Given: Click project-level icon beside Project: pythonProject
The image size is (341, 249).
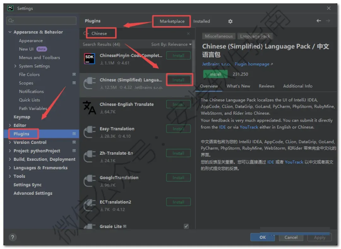Looking at the screenshot, I should (x=74, y=151).
